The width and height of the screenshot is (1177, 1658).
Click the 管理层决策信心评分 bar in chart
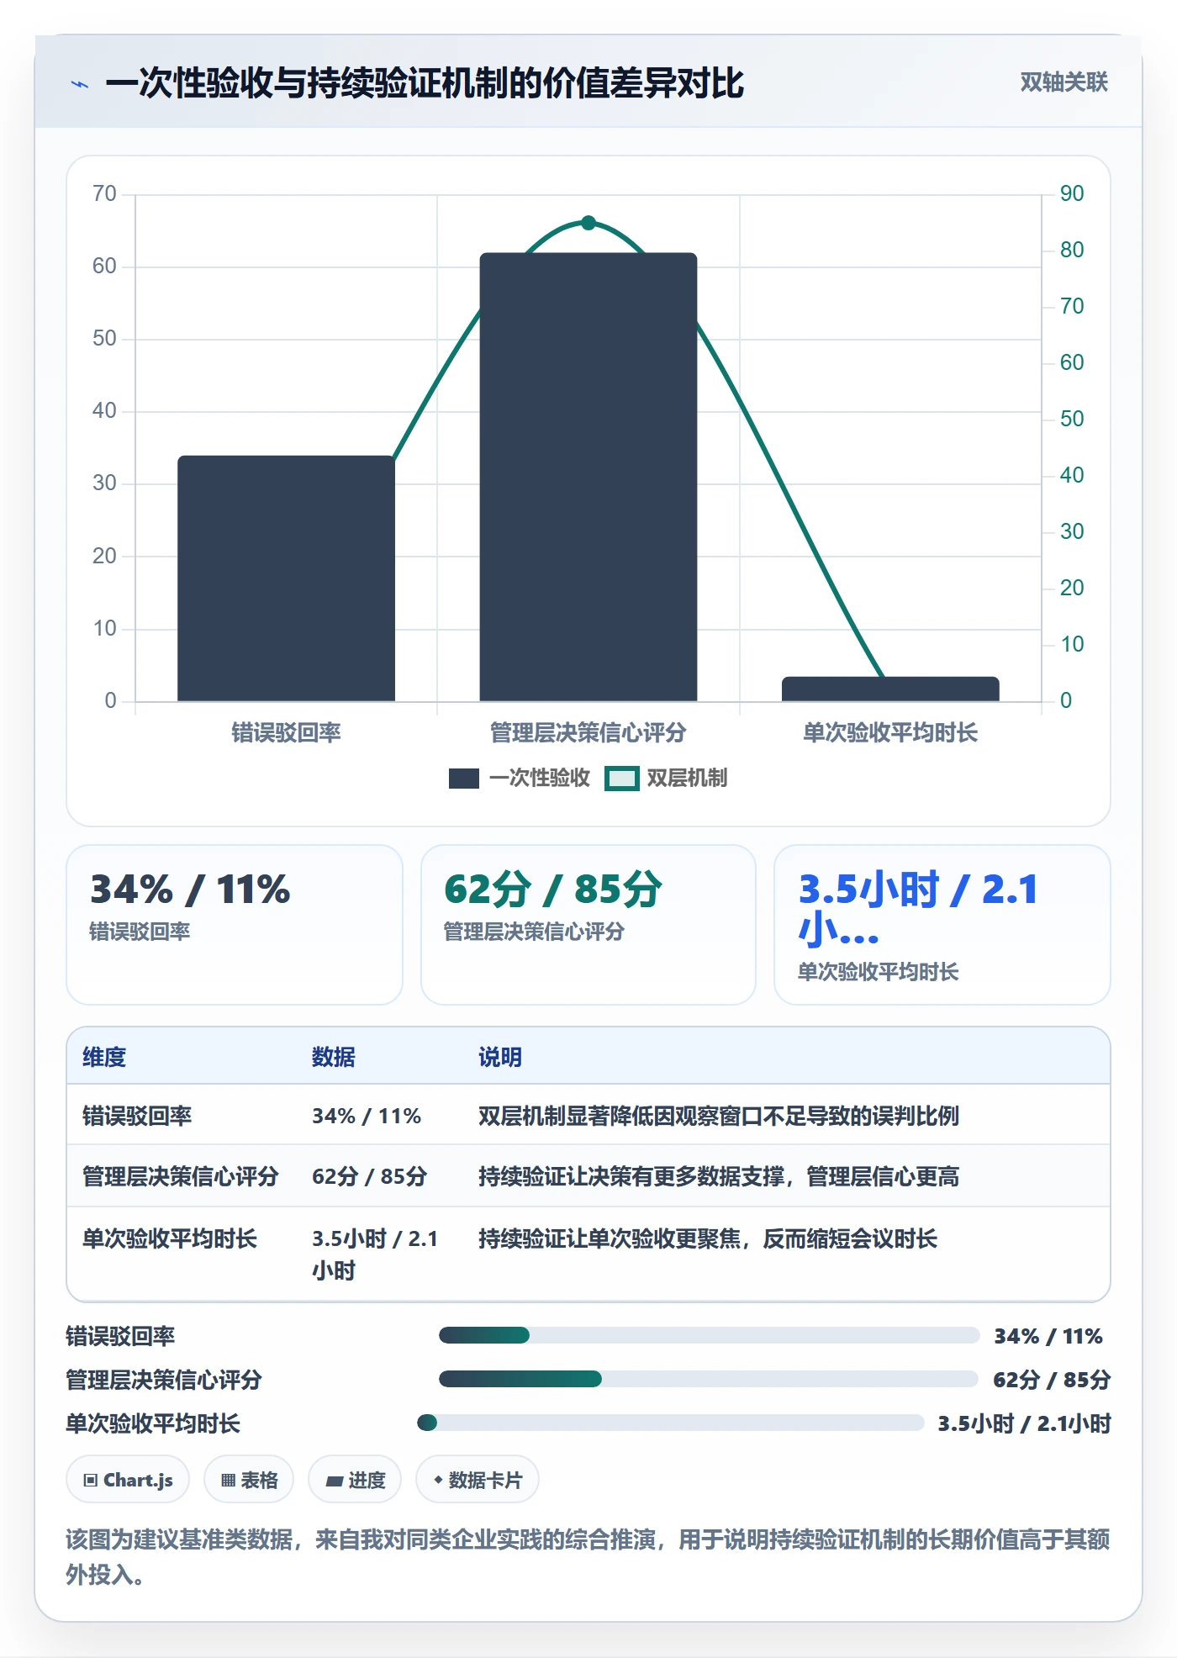(588, 477)
